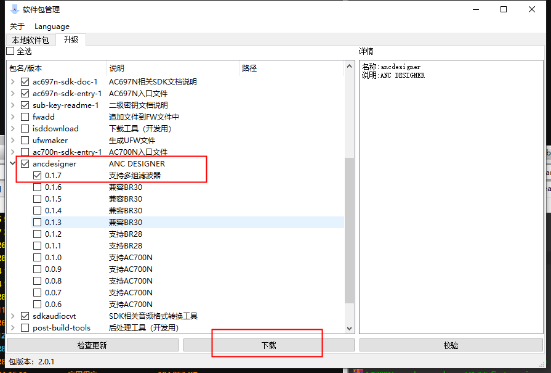Check the post-build-tools package box
The image size is (551, 373).
coord(25,327)
